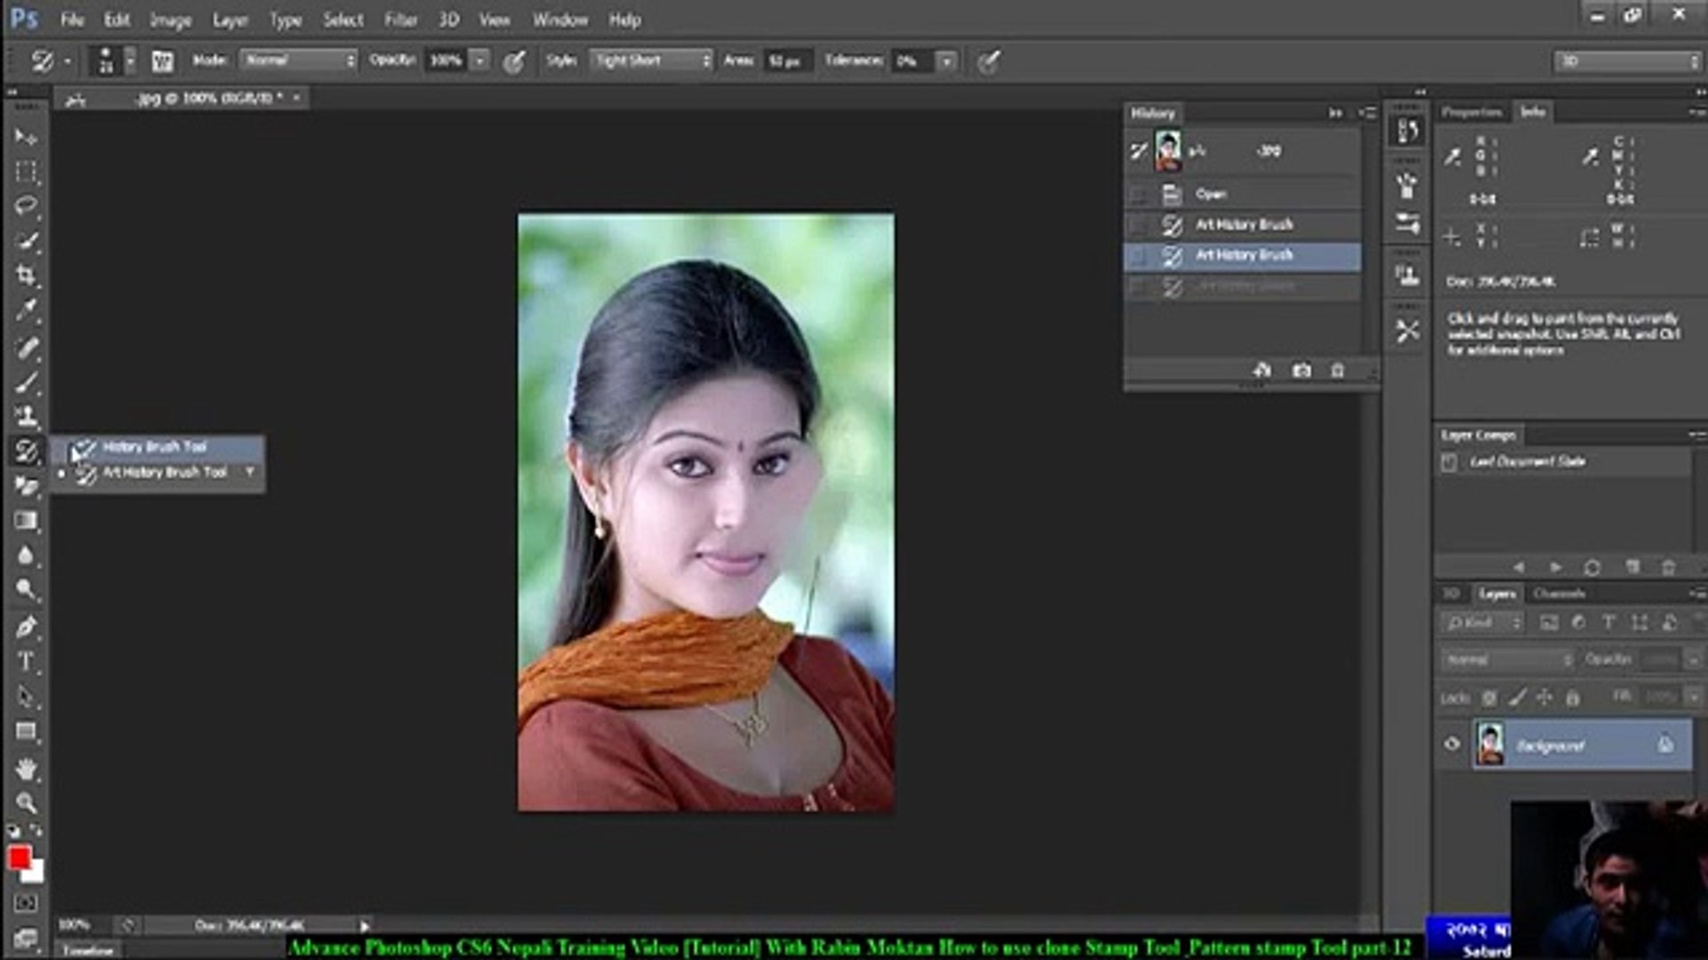Viewport: 1708px width, 960px height.
Task: Expand the Style Tight Short dropdown
Action: click(x=652, y=60)
